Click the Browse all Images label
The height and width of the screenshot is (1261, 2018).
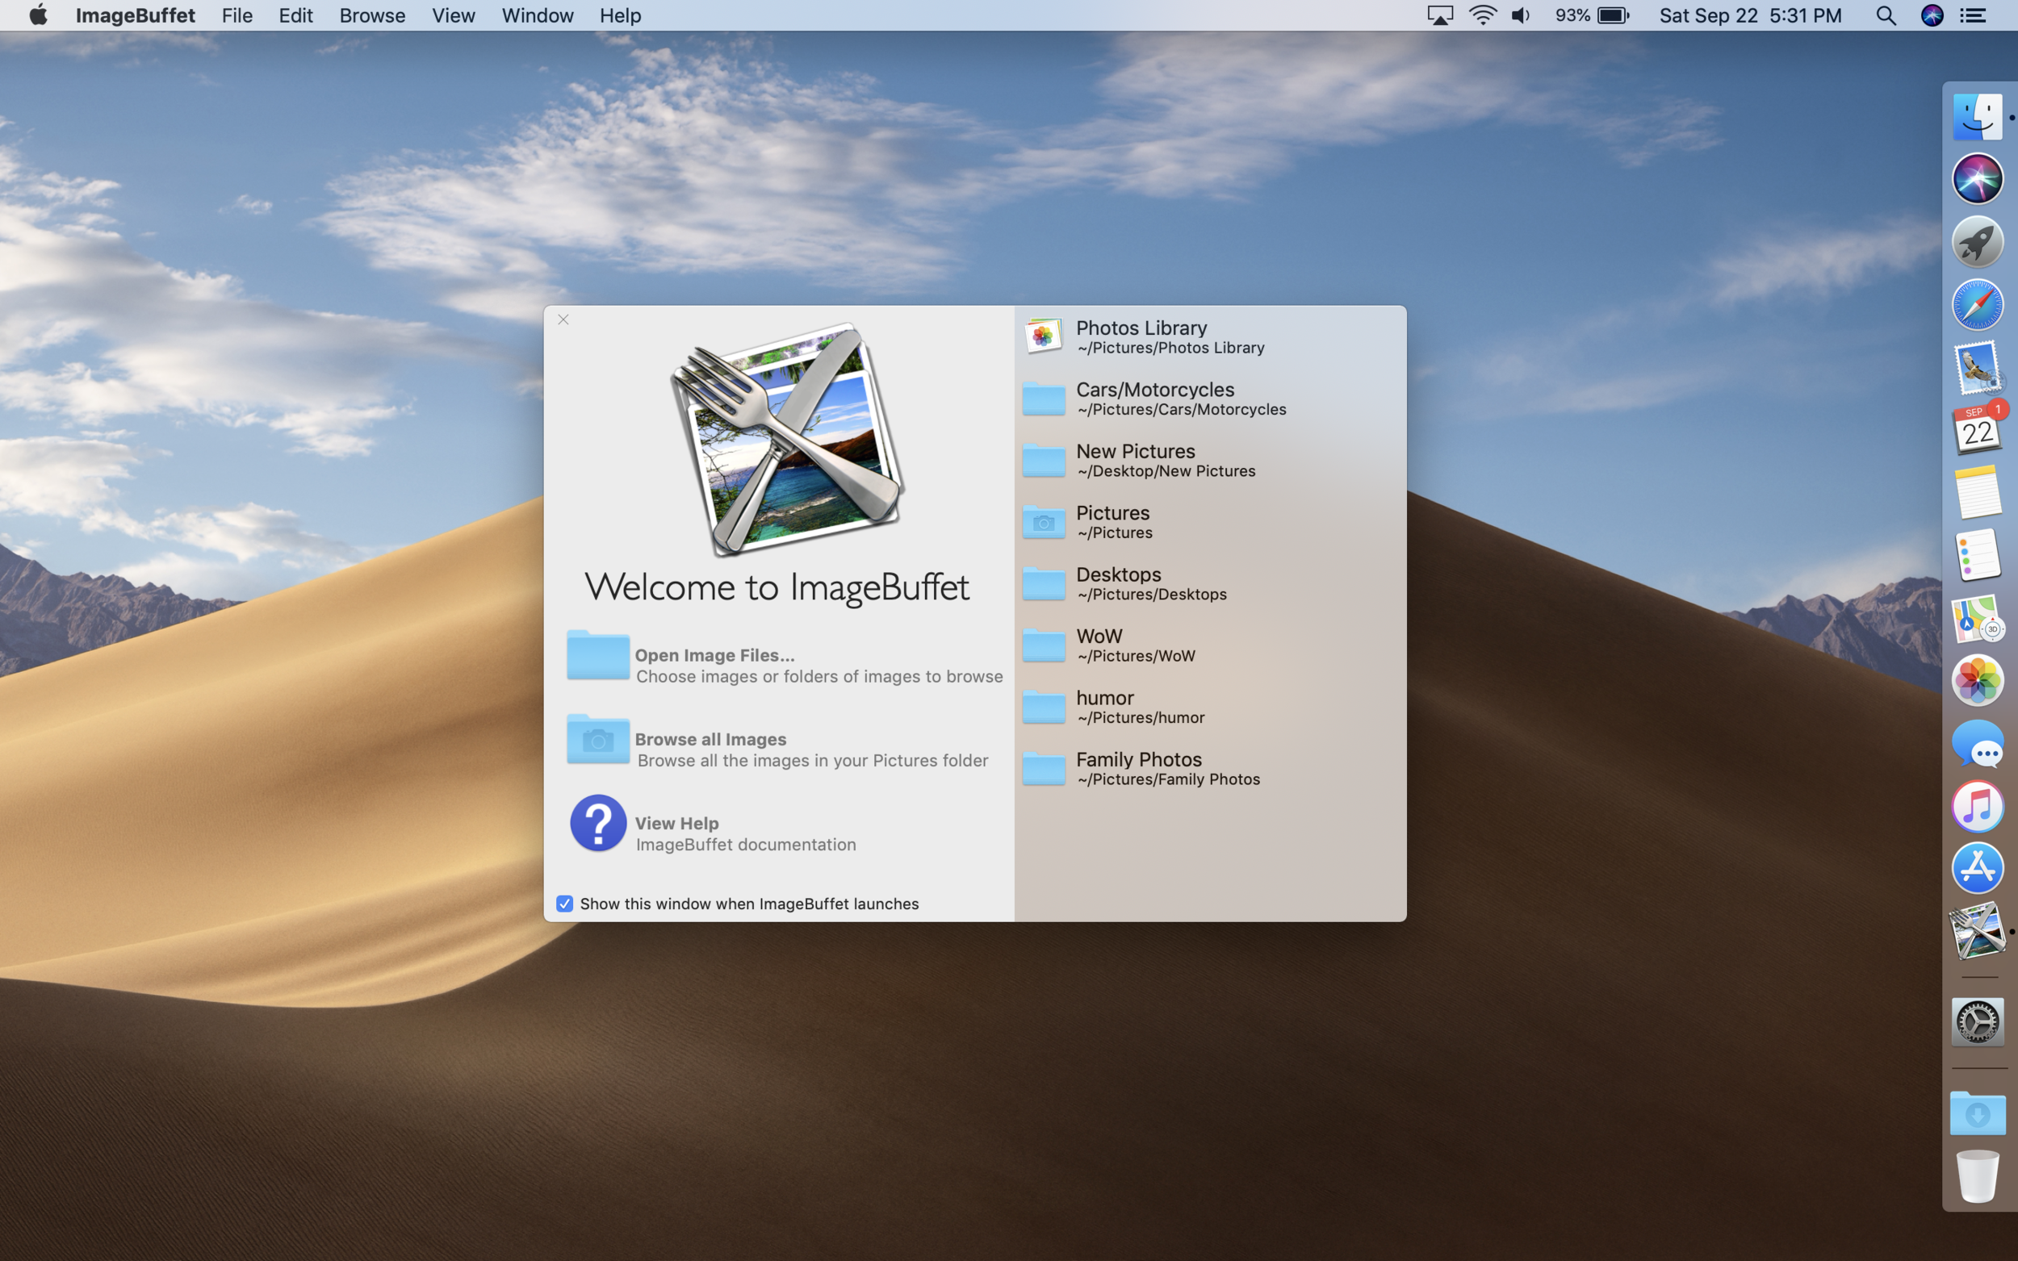(x=710, y=739)
